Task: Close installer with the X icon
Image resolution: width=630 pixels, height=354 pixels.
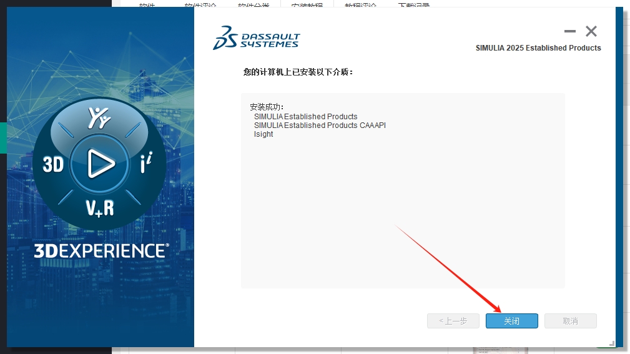Action: (x=591, y=31)
